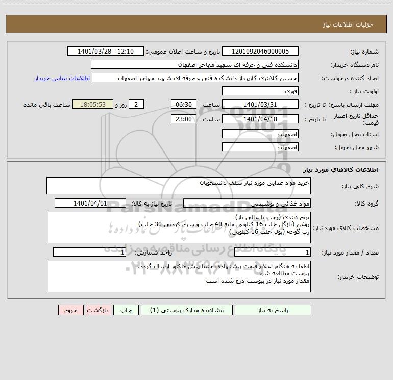Click the counting unit field
Viewport: 393px width, 380px height.
click(89, 252)
